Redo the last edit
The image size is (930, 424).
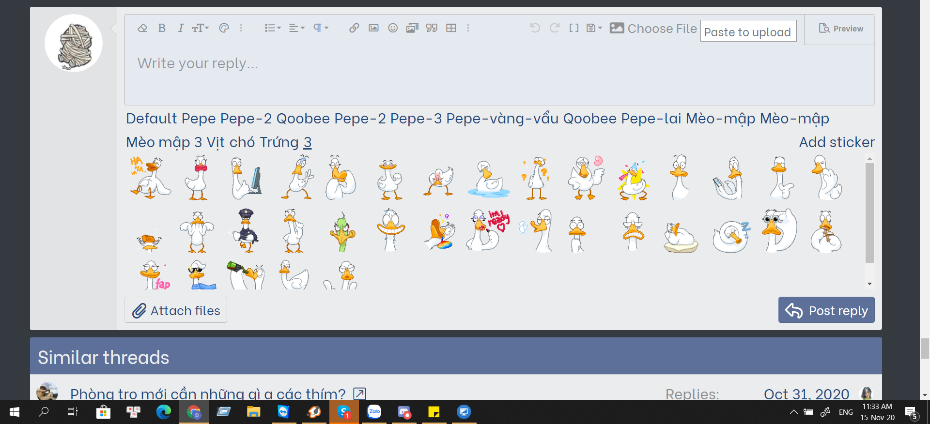pos(555,28)
